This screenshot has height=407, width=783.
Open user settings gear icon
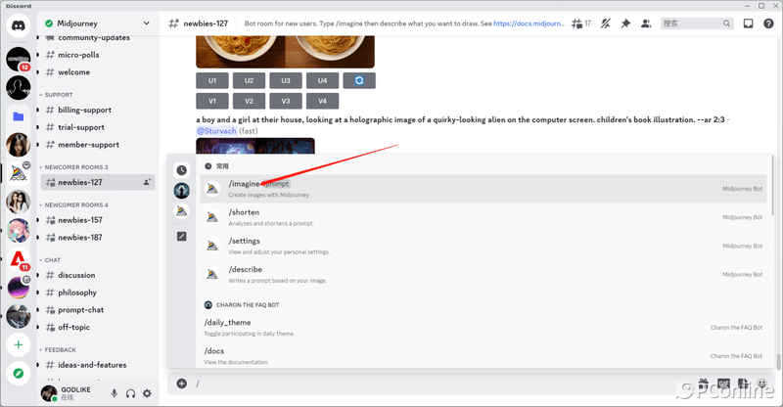(x=147, y=393)
